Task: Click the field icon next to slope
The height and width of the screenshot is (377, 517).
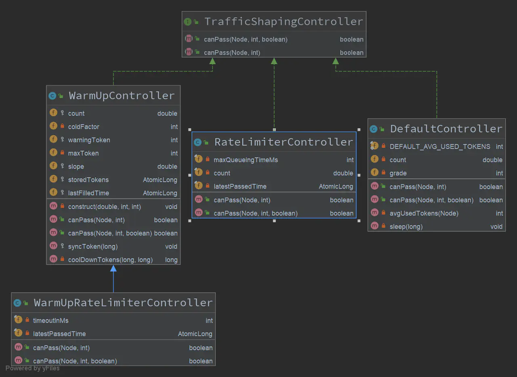Action: click(x=53, y=166)
